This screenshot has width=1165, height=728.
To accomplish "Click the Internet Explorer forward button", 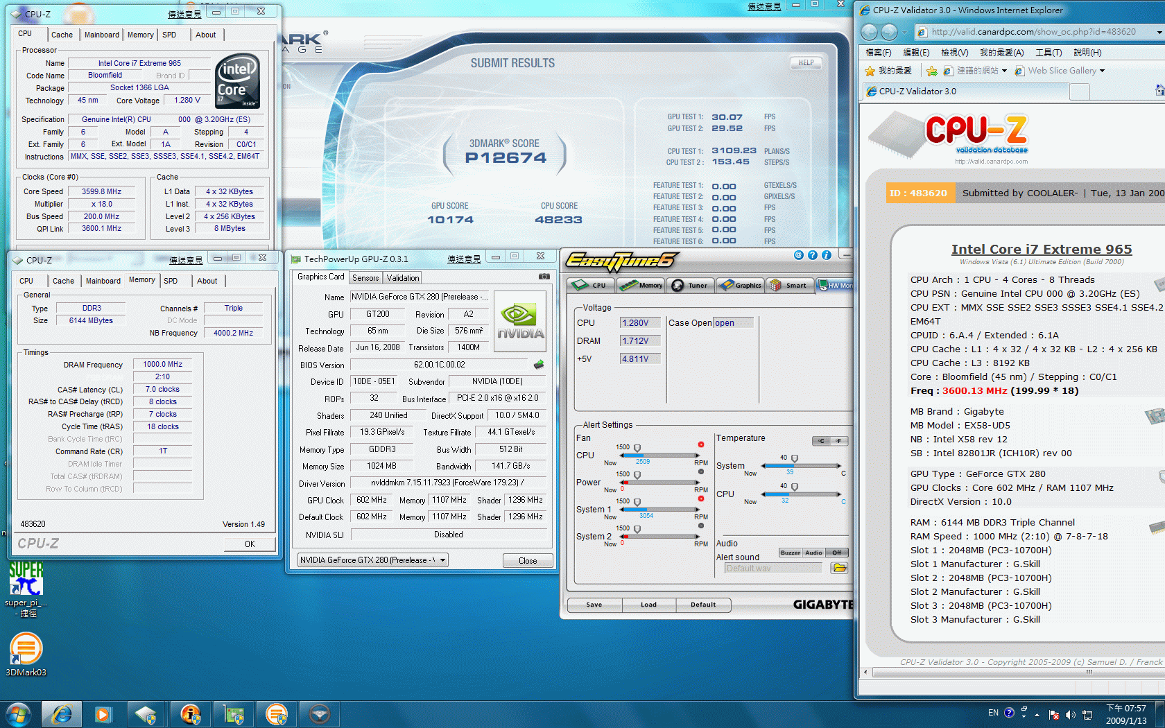I will point(889,32).
